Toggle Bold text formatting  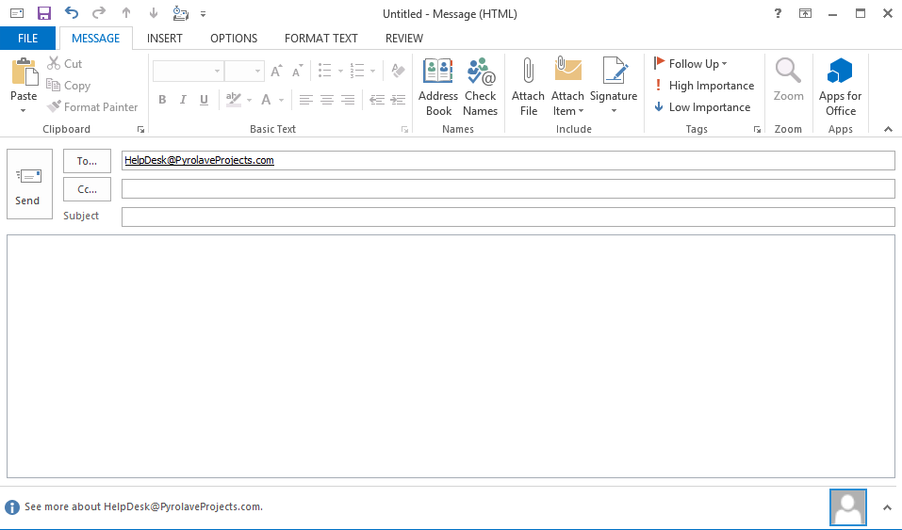tap(162, 100)
